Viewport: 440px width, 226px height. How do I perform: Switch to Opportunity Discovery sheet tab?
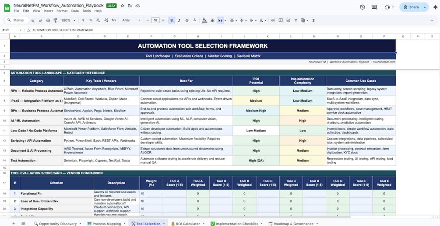[57, 223]
